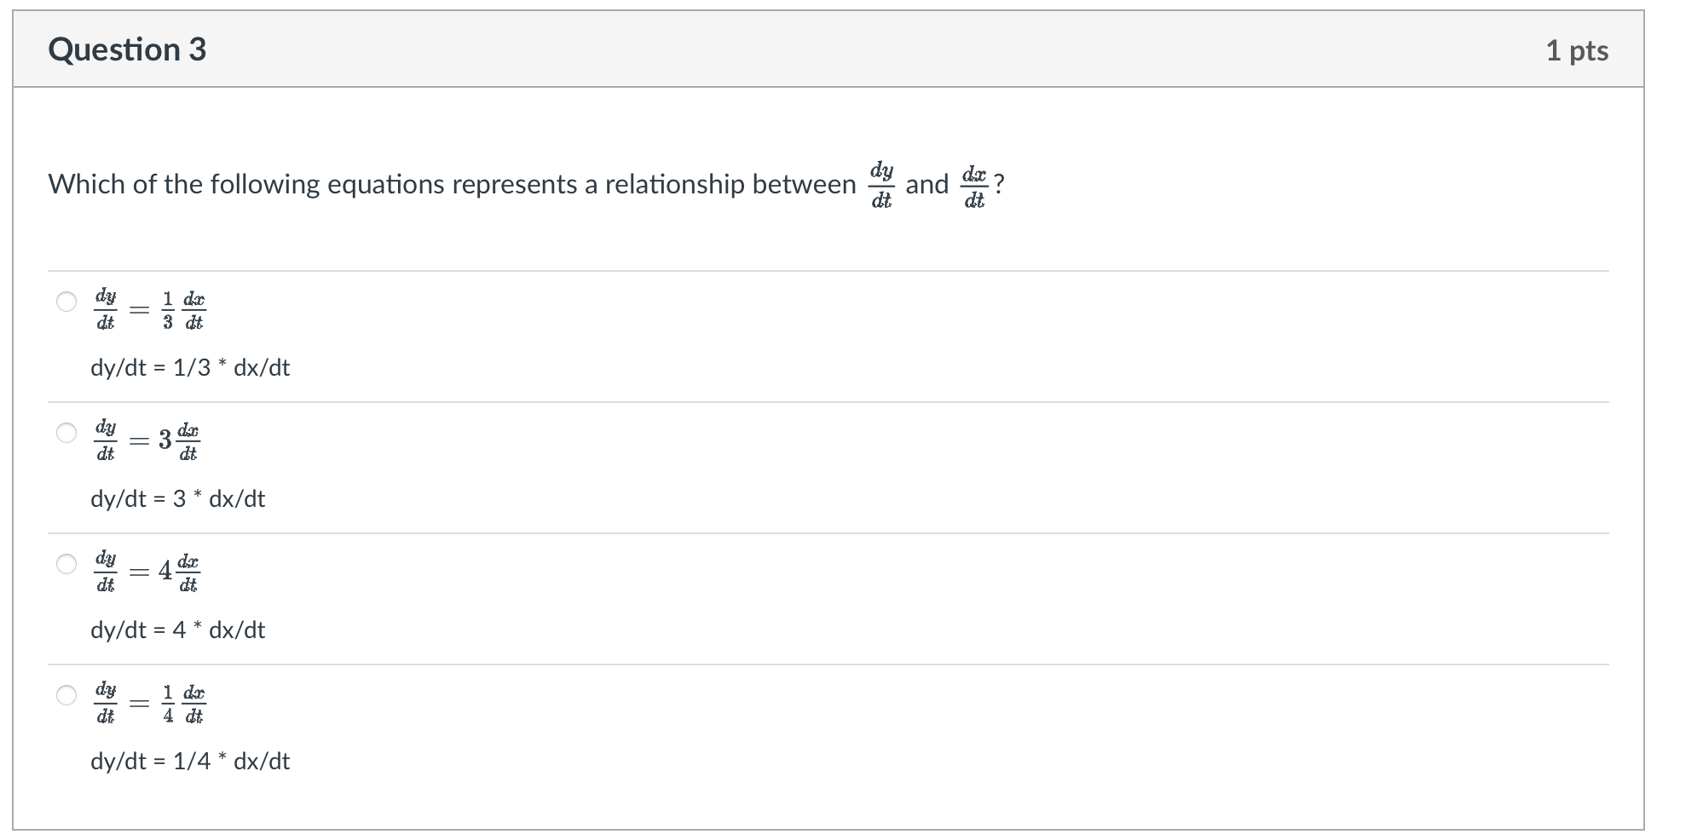Click the plain text 'dy/dt = 4 * dx/dt' label
The height and width of the screenshot is (840, 1703).
click(177, 630)
